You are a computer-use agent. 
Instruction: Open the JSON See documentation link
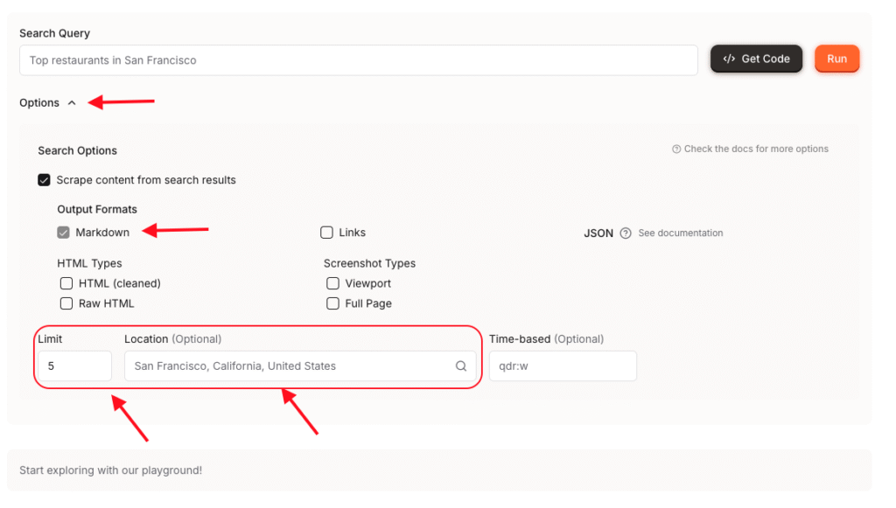(x=680, y=233)
